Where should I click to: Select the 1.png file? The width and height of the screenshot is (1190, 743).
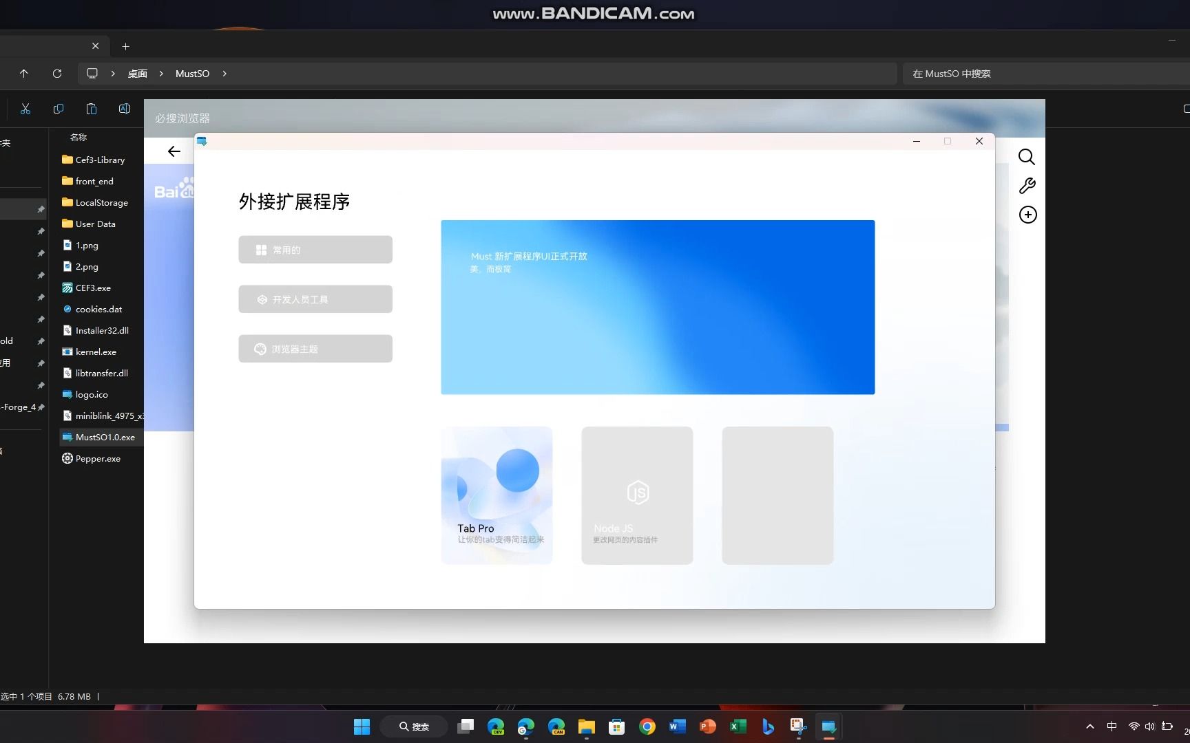(x=80, y=245)
